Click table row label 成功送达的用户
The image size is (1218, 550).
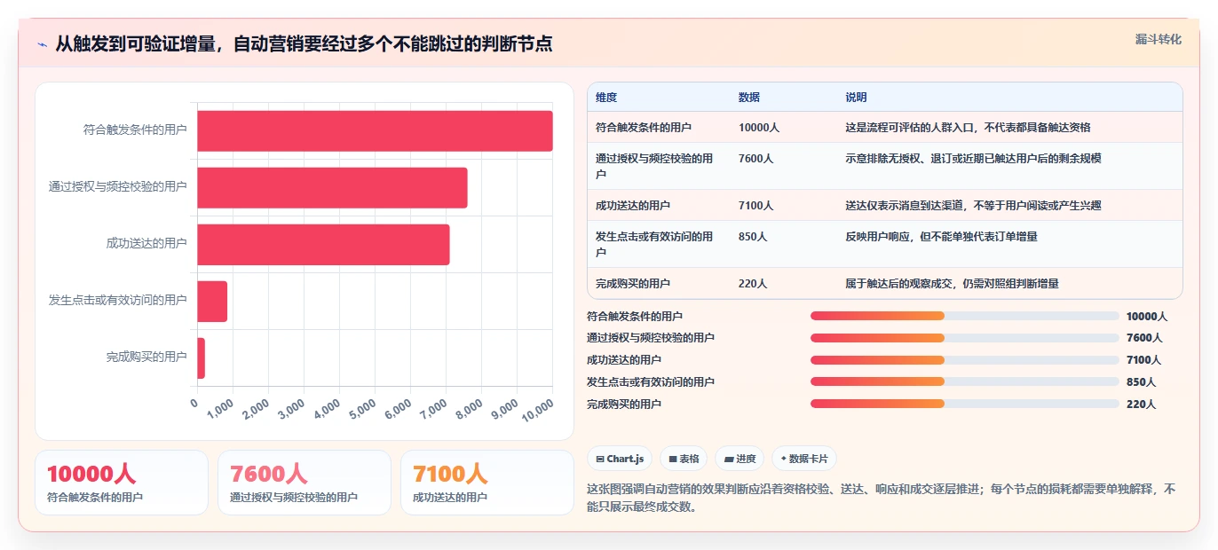point(633,206)
